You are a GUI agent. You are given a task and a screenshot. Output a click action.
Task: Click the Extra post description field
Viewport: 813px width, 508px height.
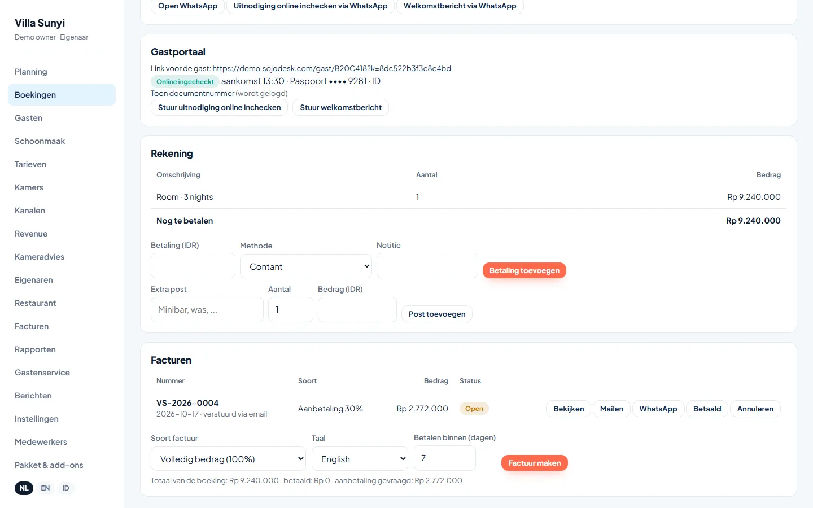[x=207, y=310]
